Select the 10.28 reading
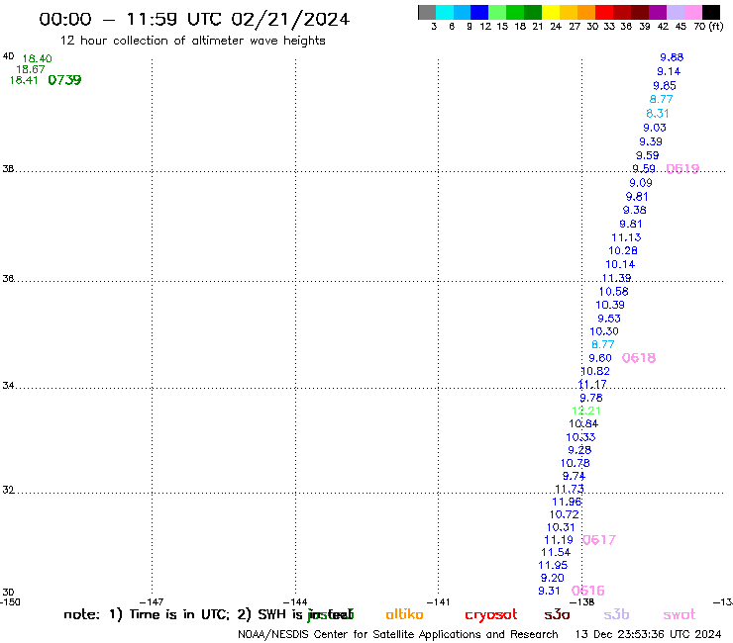Viewport: 733px width, 643px height. tap(623, 250)
